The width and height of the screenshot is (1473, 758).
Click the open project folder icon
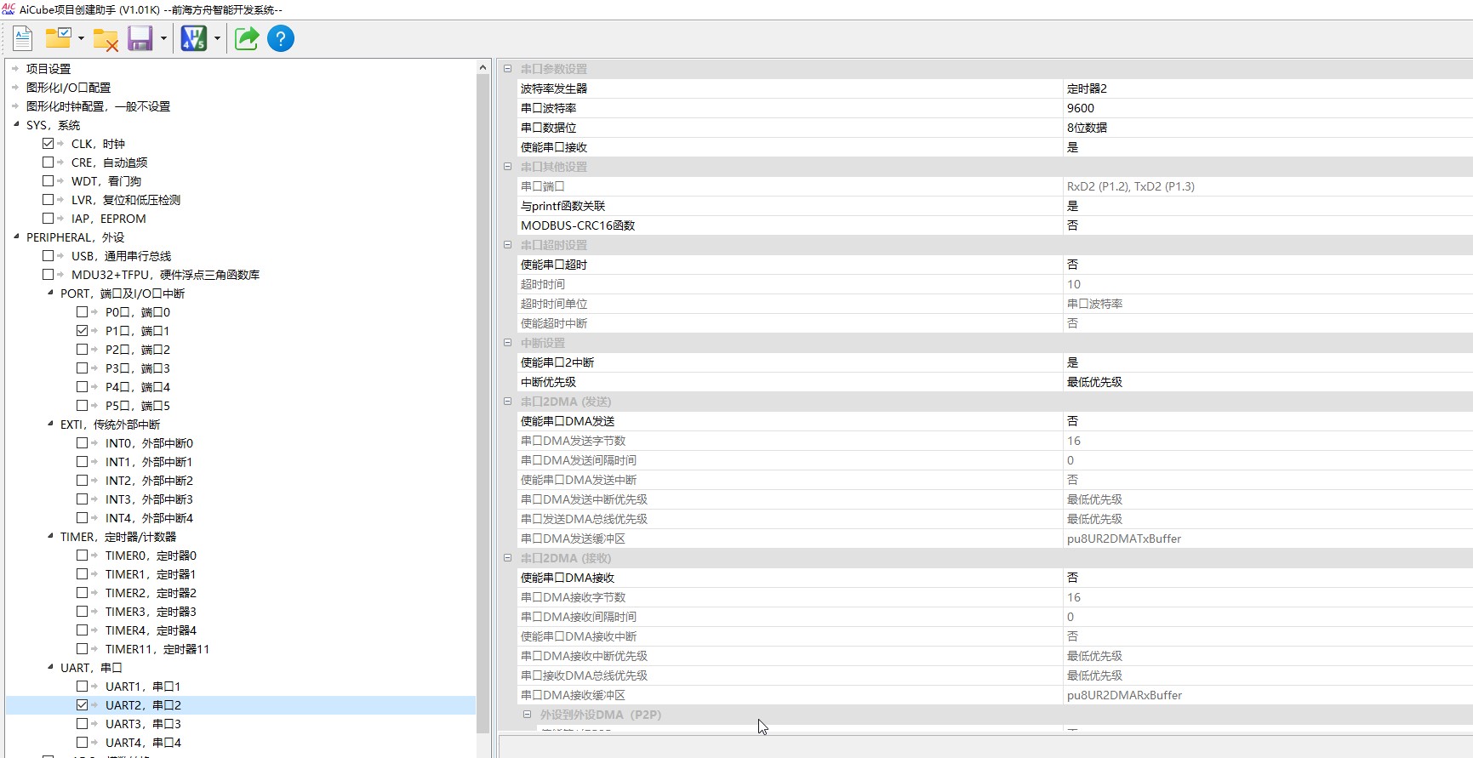click(58, 38)
